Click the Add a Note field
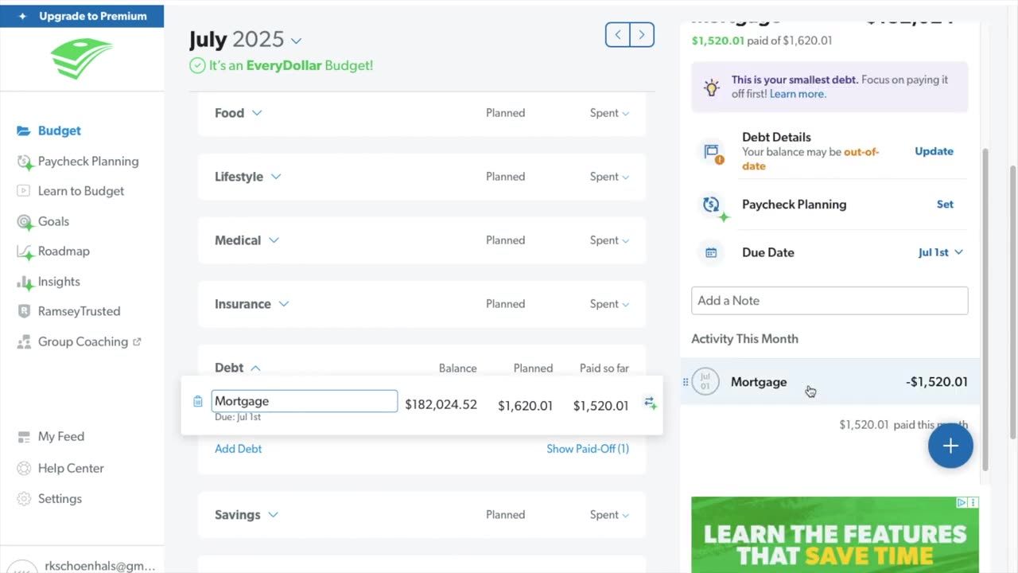The width and height of the screenshot is (1018, 573). pos(830,301)
